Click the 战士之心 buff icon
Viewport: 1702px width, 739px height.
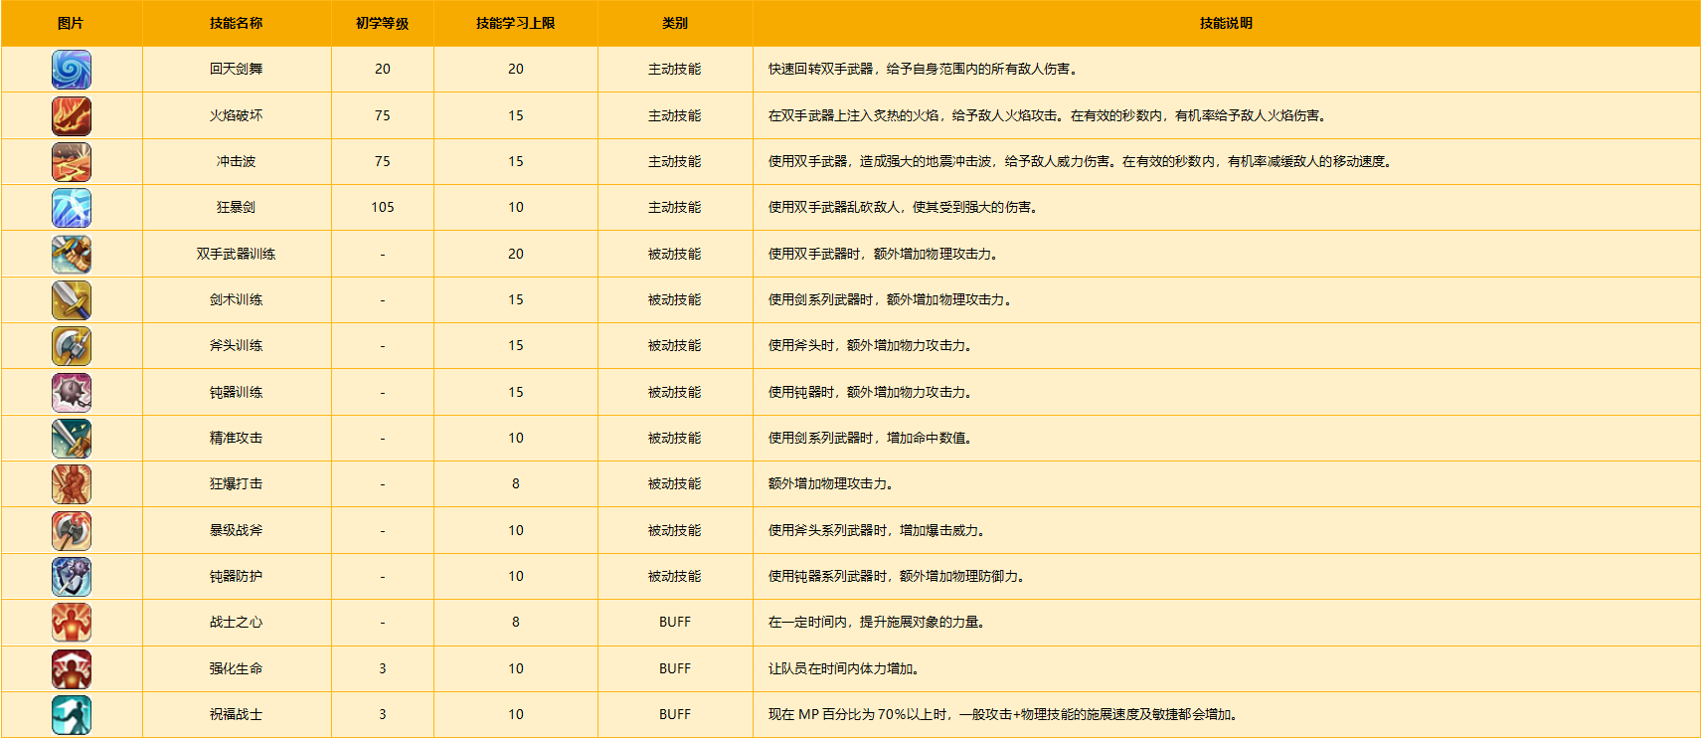[x=72, y=623]
